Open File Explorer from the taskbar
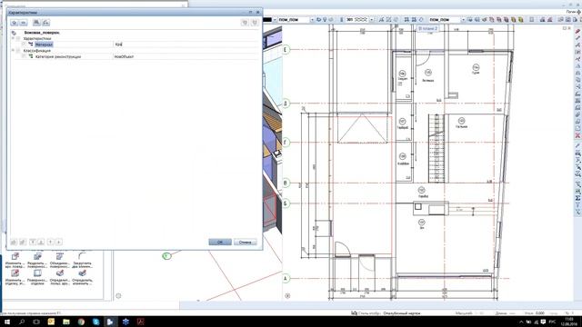Image resolution: width=582 pixels, height=327 pixels. [x=66, y=322]
